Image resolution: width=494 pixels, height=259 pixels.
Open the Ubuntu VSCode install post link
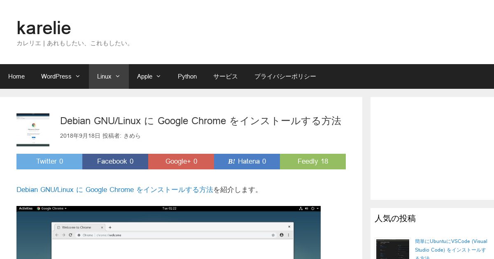[x=451, y=250]
